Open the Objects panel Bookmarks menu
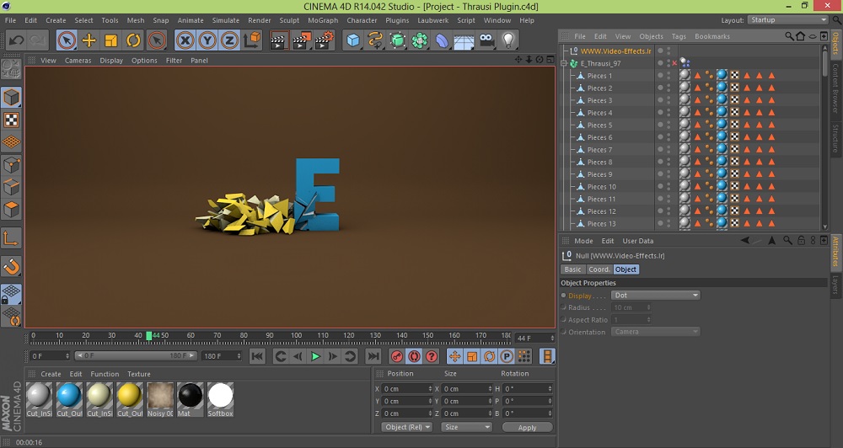The image size is (843, 448). tap(711, 36)
